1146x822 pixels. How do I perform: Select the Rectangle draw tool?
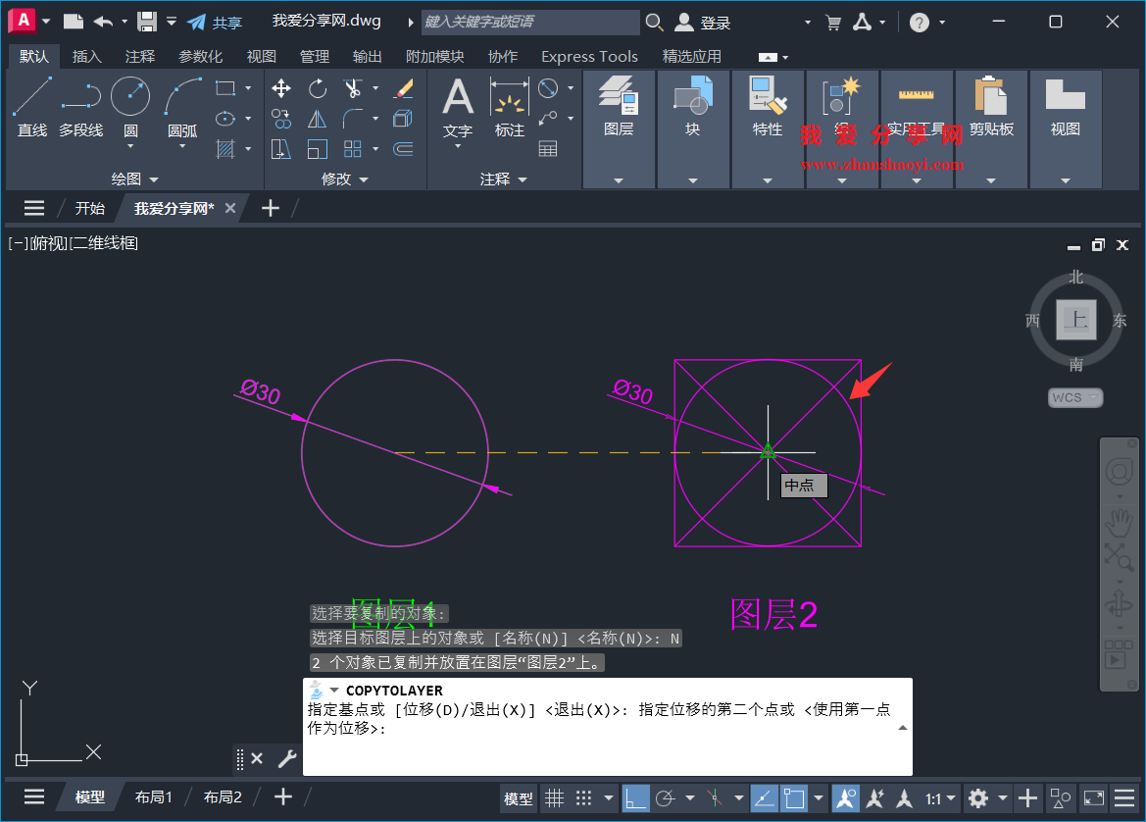click(225, 88)
